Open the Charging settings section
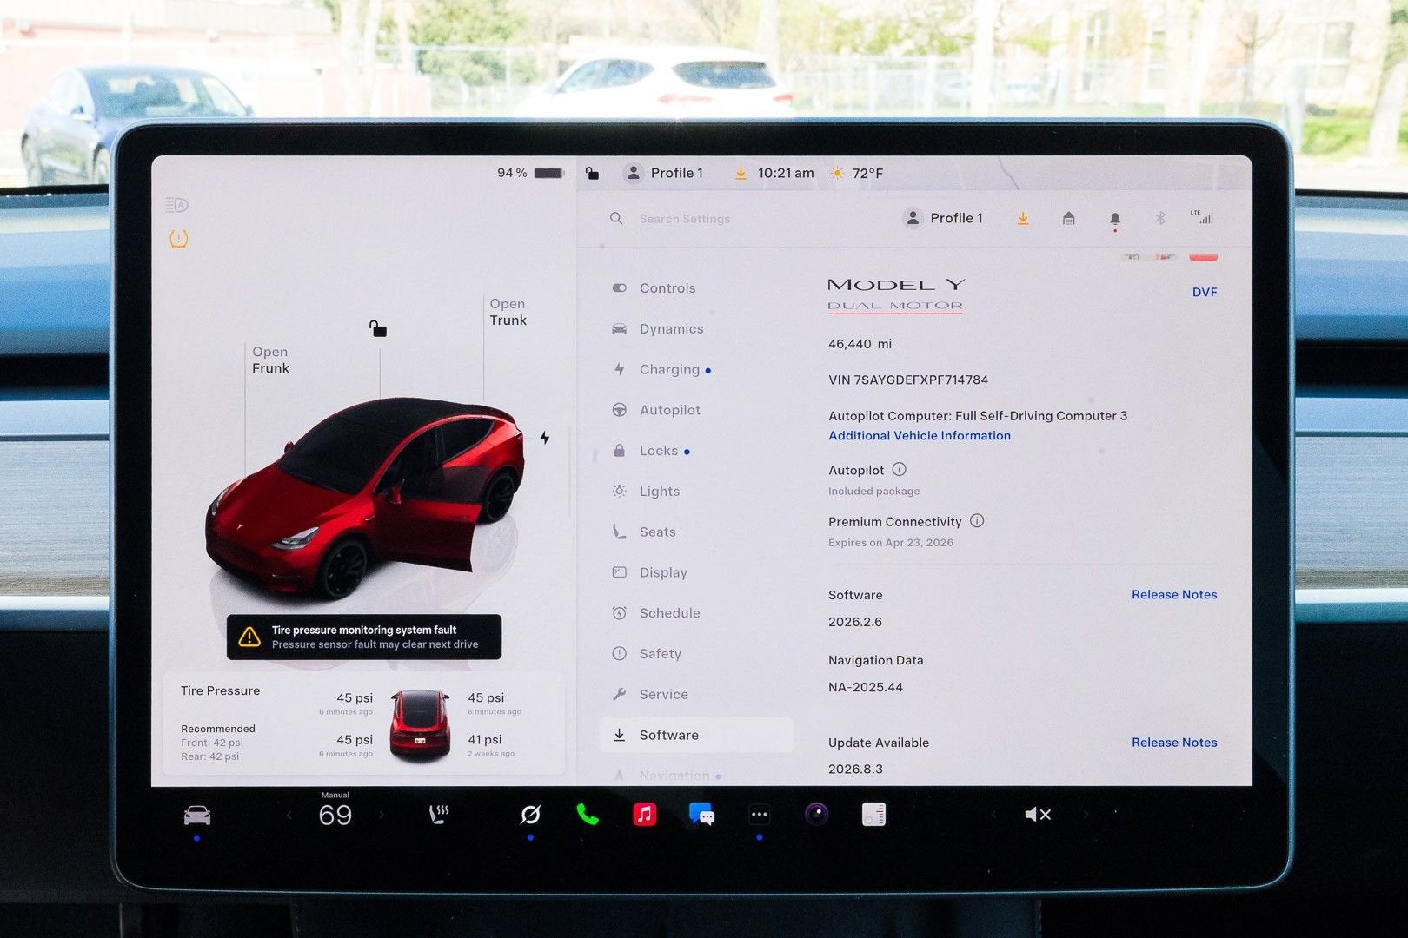 669,369
